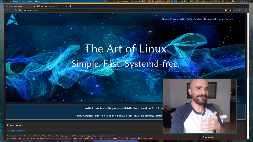Click the []= layout symbol in the status bar
253x142 pixels.
9,1
